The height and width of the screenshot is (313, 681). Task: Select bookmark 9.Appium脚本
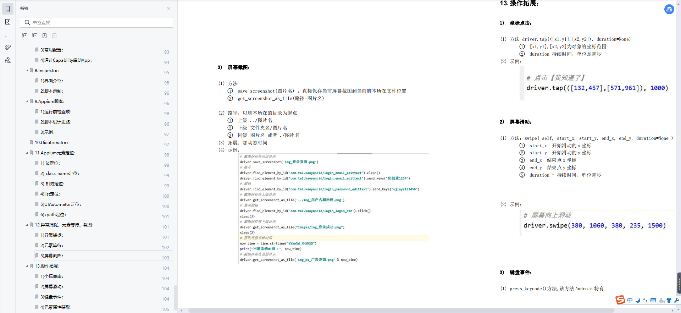(x=50, y=101)
